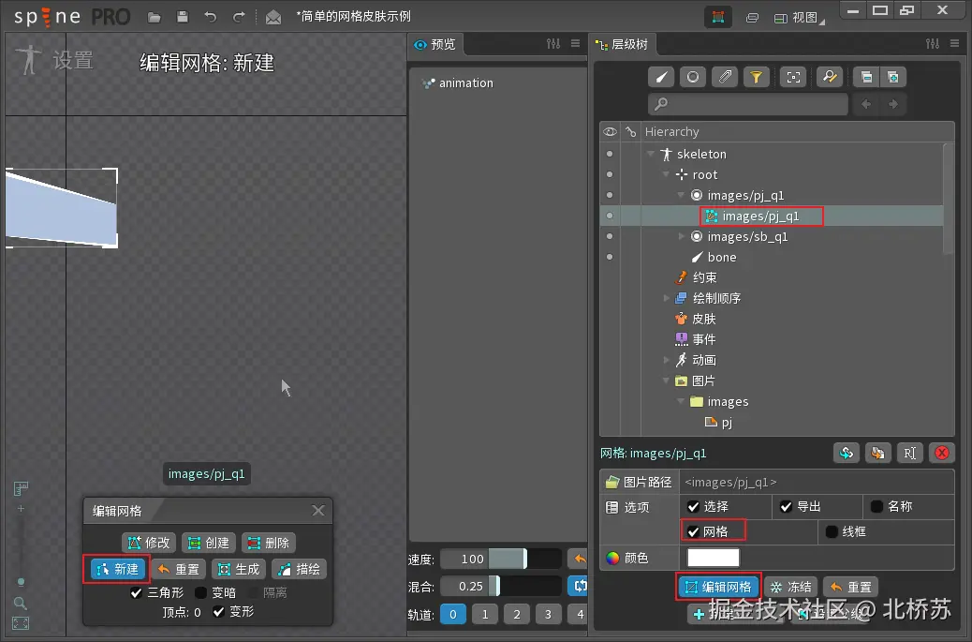Collapse the skeleton tree node
This screenshot has height=642, width=972.
[651, 154]
